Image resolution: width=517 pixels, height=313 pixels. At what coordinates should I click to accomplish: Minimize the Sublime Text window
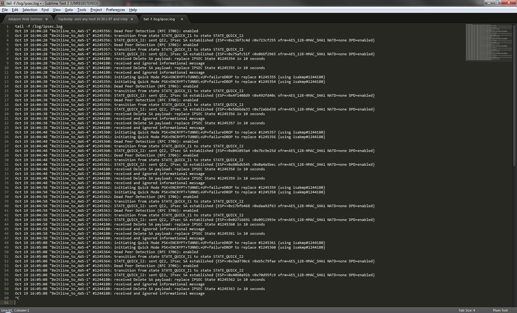[x=488, y=3]
